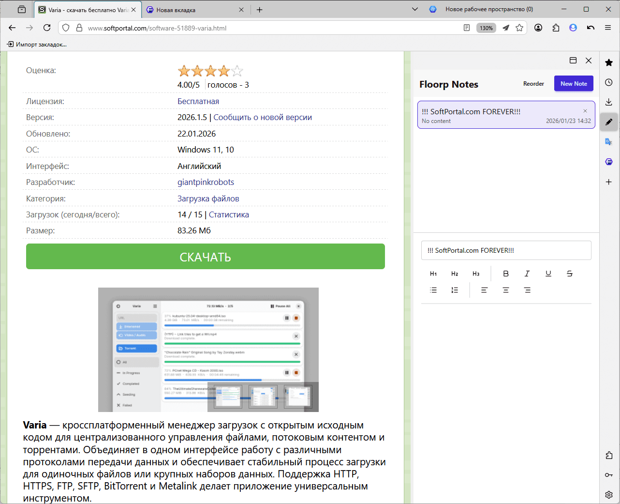Open the workspace selector 'Новое рабочее пространство'
Image resolution: width=620 pixels, height=504 pixels.
(x=482, y=9)
